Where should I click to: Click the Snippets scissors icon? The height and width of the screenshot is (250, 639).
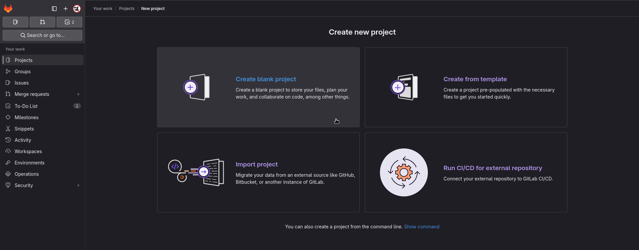tap(8, 128)
